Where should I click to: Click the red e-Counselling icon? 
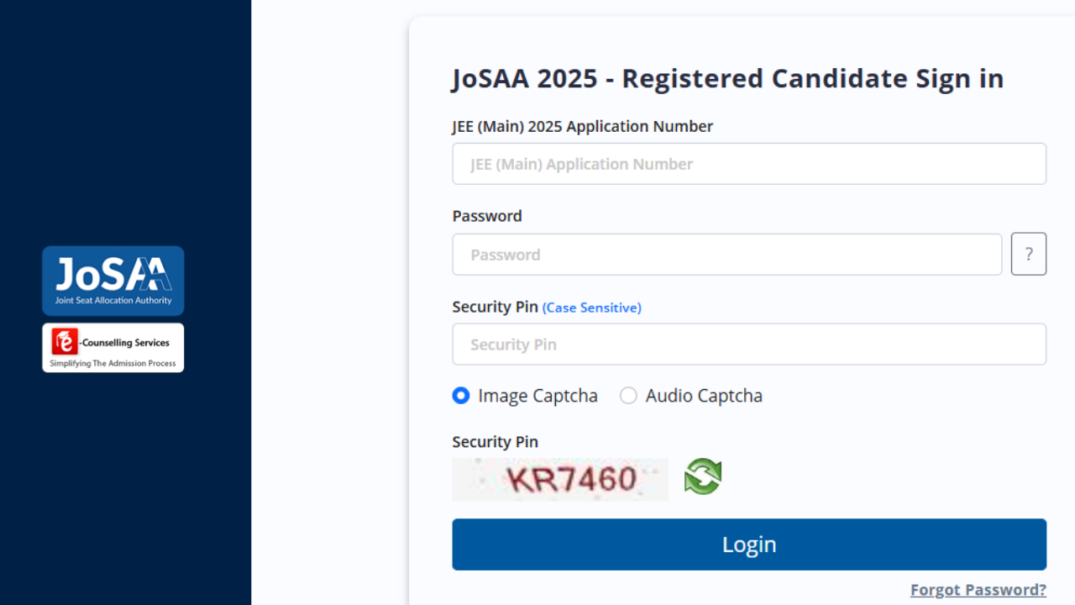pyautogui.click(x=64, y=342)
